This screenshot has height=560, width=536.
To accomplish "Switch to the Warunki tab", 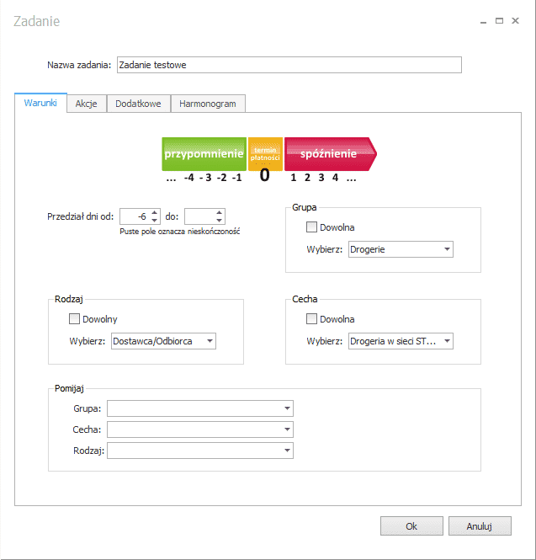I will 40,104.
